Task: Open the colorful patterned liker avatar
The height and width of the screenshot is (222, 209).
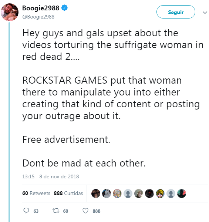Action: (117, 194)
